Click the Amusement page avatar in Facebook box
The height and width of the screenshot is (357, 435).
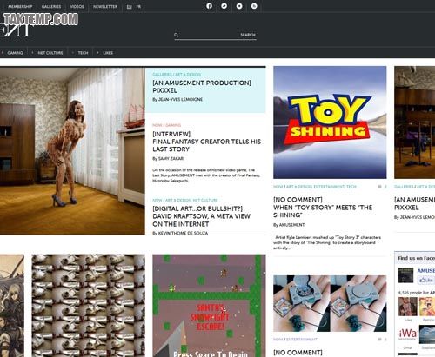pyautogui.click(x=405, y=275)
